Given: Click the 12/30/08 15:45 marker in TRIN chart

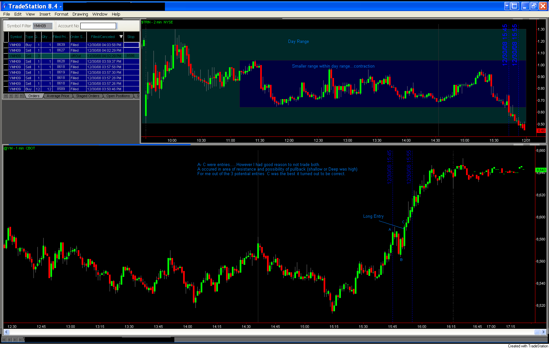Looking at the screenshot, I should [505, 45].
